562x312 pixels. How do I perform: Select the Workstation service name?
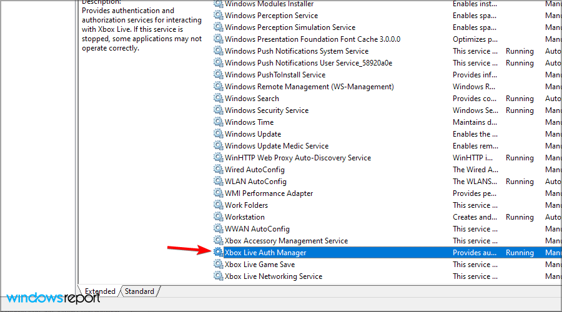point(244,217)
